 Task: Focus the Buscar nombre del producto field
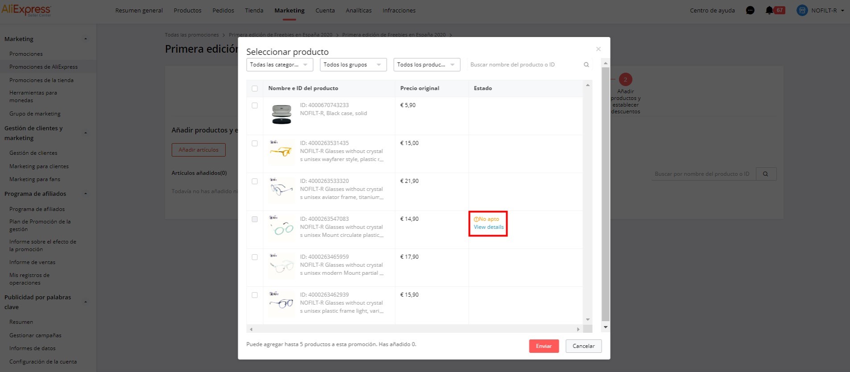pyautogui.click(x=524, y=65)
